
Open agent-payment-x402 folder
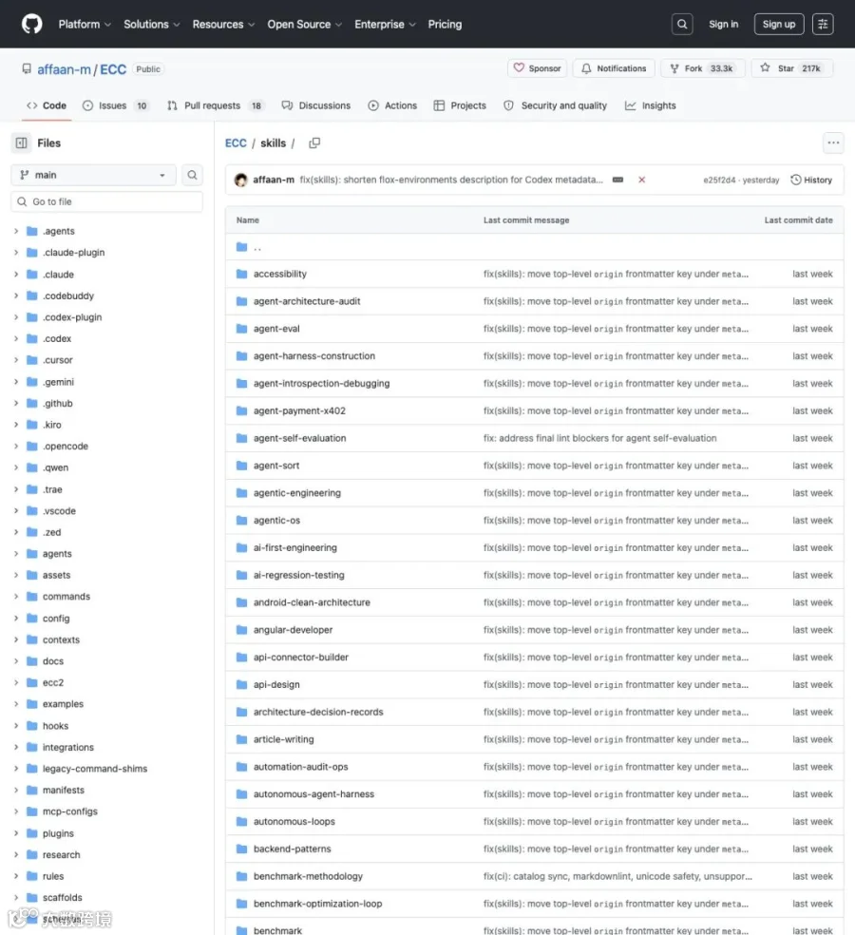click(299, 410)
